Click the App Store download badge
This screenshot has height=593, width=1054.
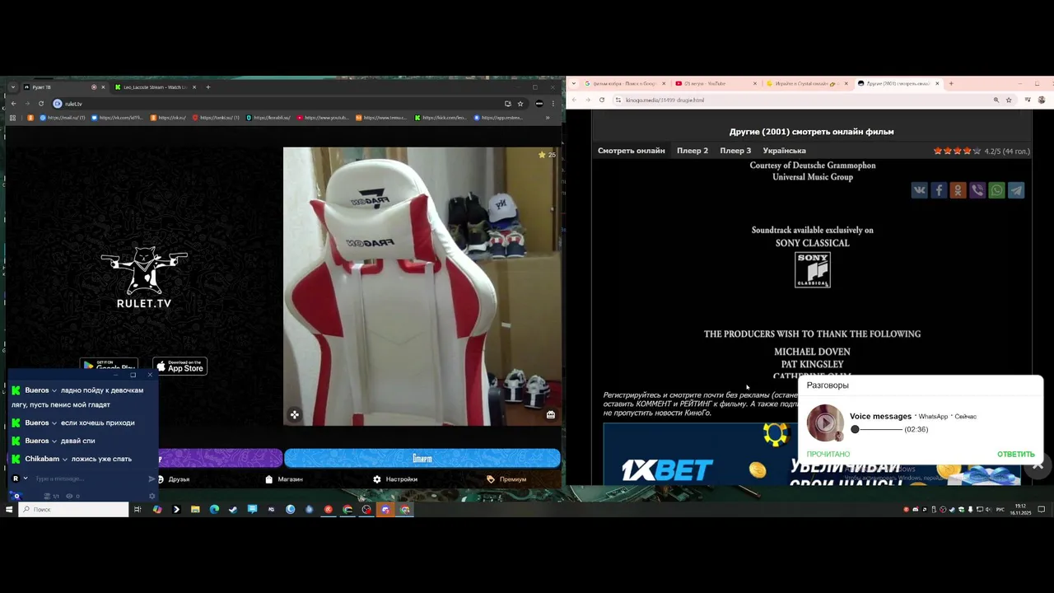(180, 367)
